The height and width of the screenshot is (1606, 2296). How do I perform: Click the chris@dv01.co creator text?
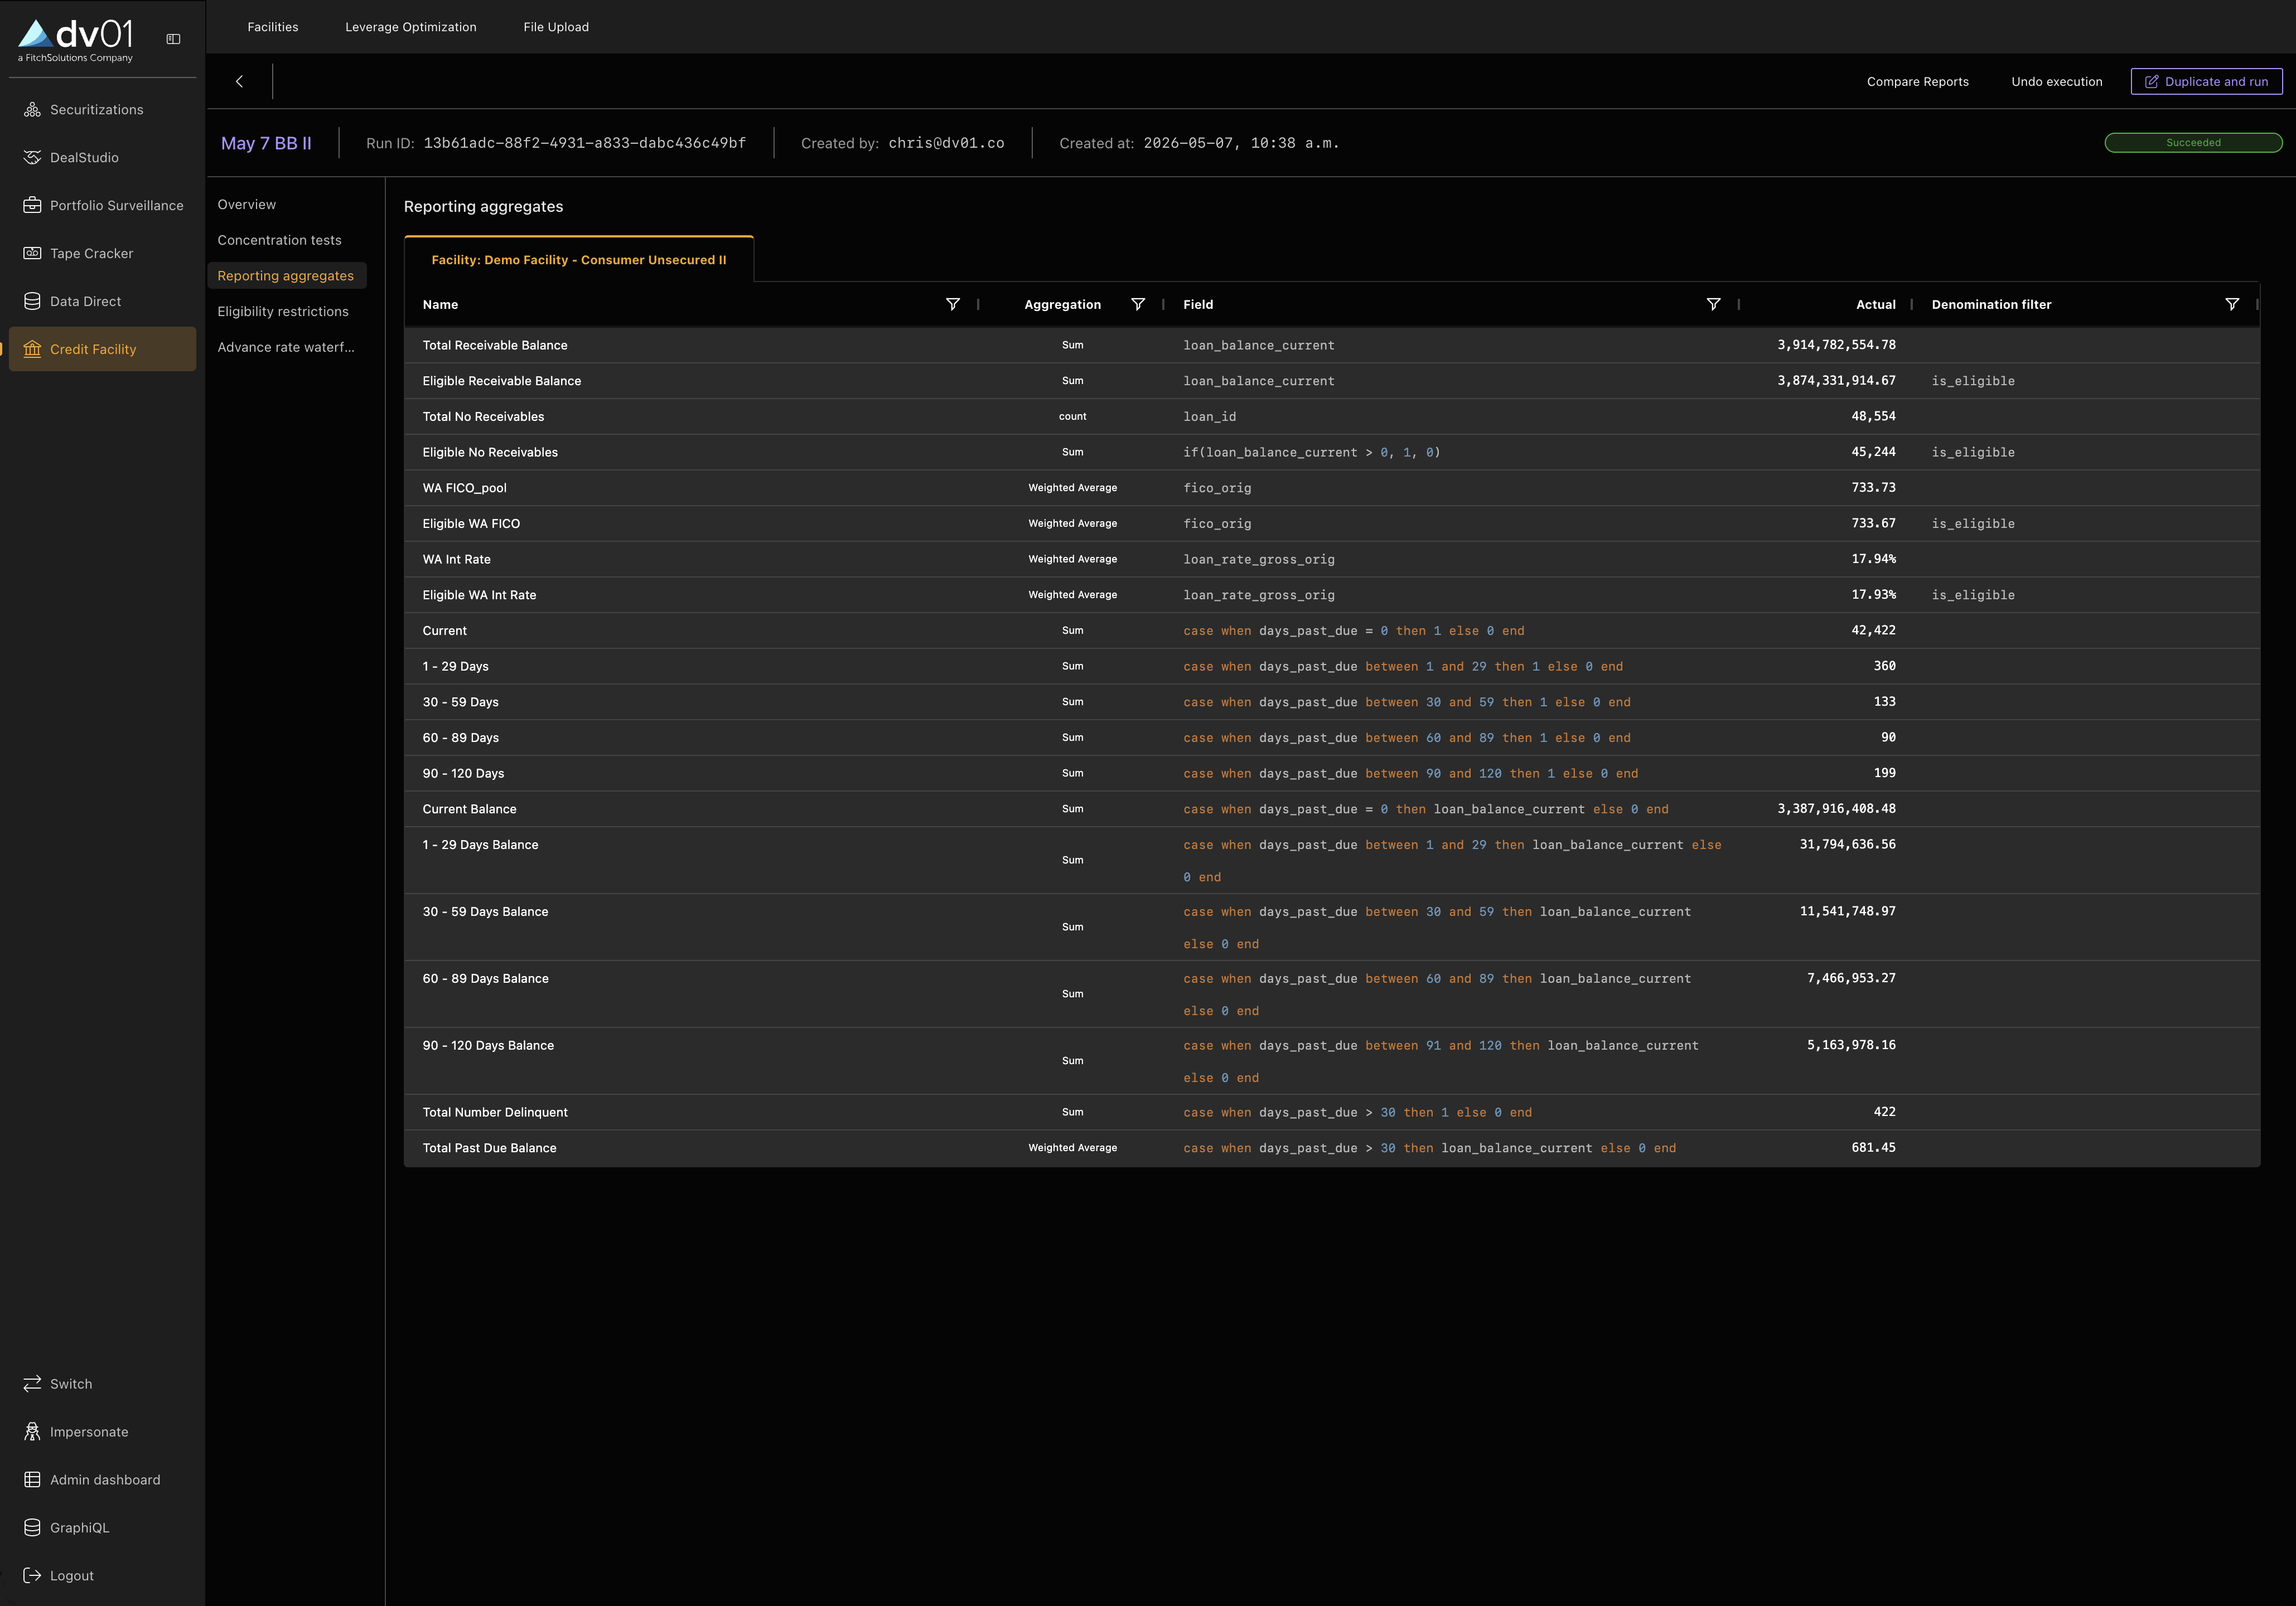coord(946,143)
